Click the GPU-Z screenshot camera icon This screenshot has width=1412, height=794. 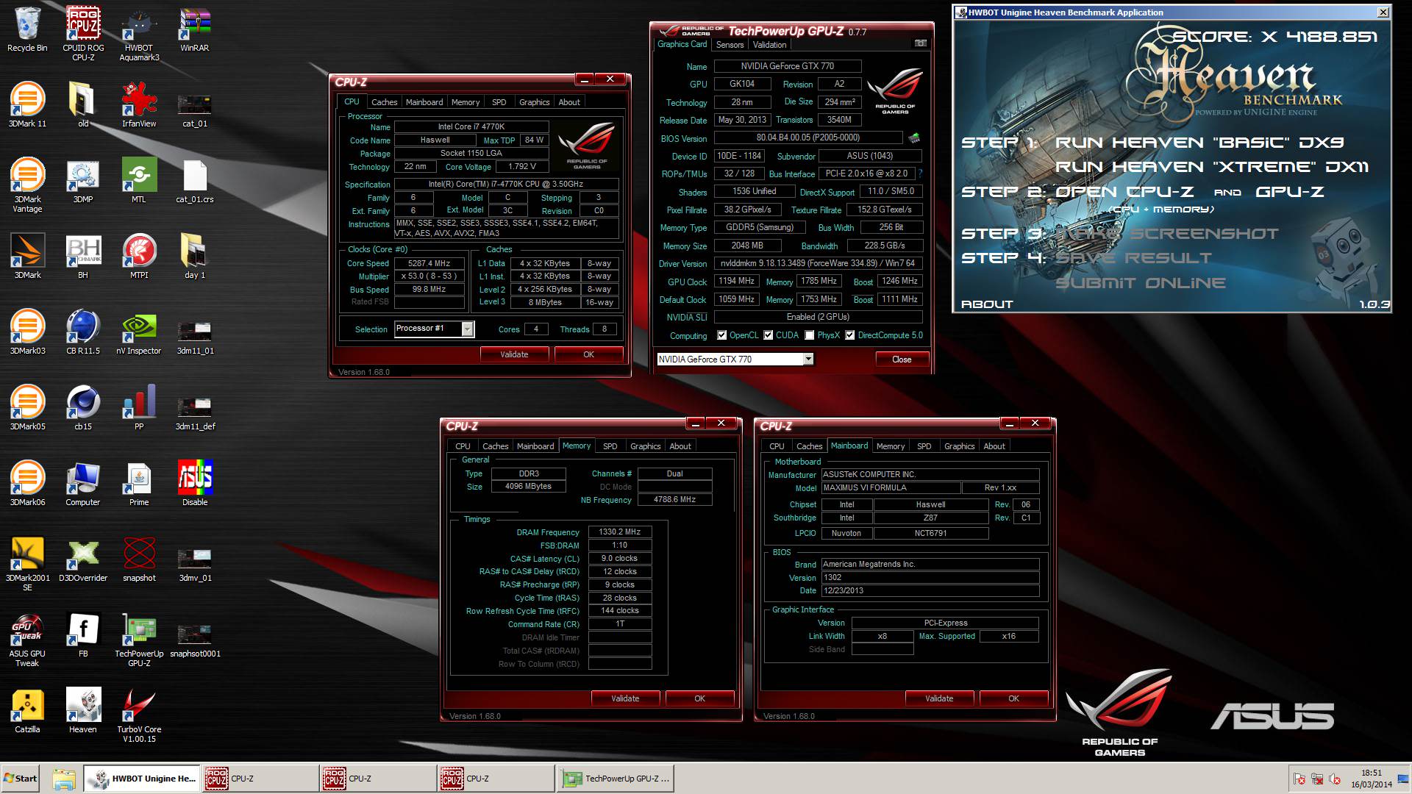pyautogui.click(x=920, y=43)
